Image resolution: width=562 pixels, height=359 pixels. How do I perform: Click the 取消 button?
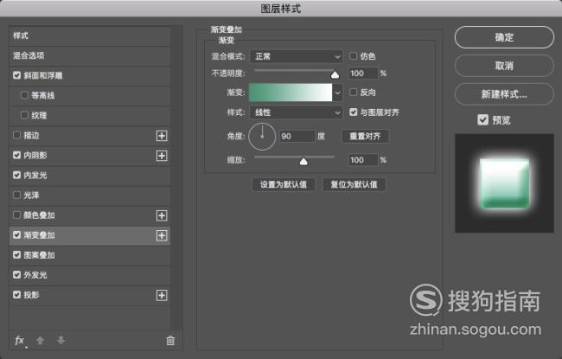[504, 66]
